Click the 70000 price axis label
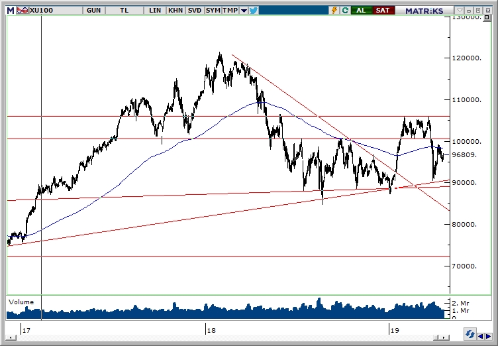The height and width of the screenshot is (346, 498). click(465, 266)
